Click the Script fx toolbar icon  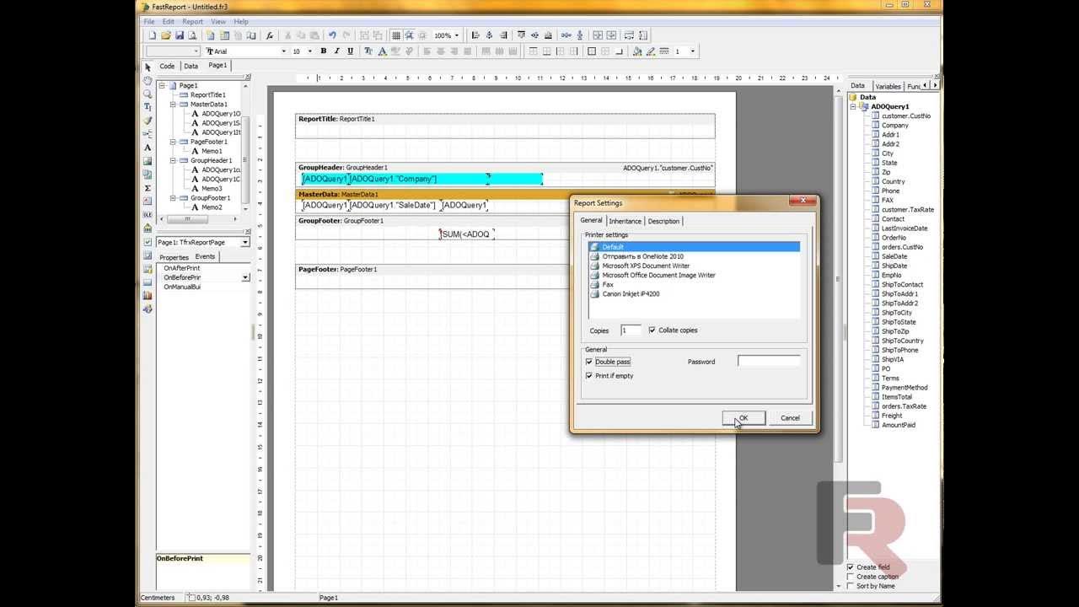pos(270,35)
